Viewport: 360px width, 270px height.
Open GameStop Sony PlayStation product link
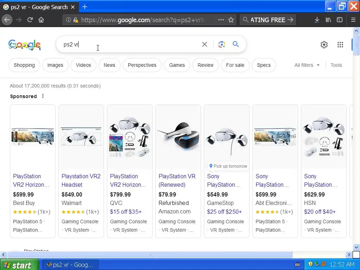click(224, 180)
